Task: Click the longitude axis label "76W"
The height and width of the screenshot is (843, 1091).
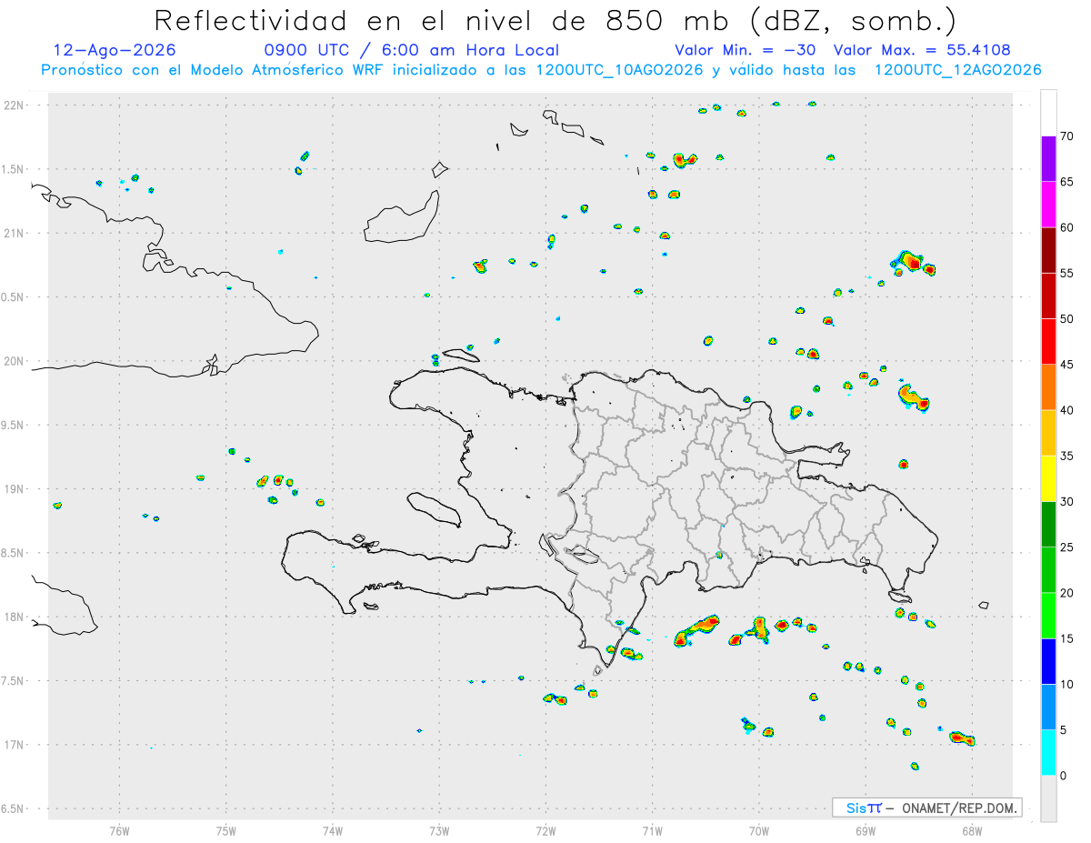Action: (x=119, y=830)
